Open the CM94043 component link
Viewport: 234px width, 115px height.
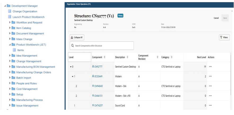coord(99,86)
